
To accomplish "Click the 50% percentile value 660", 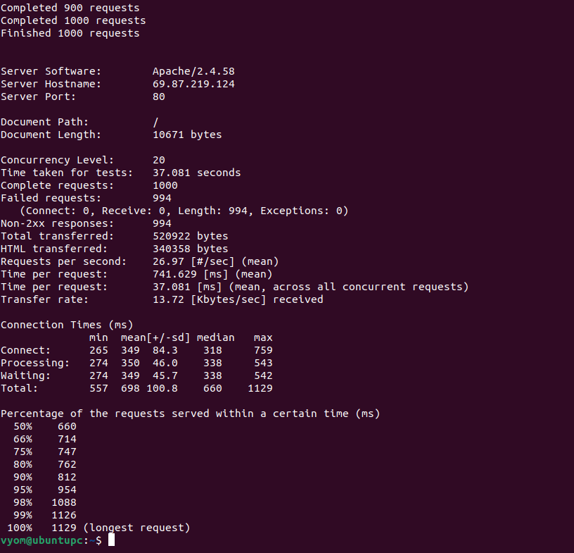I will (67, 426).
